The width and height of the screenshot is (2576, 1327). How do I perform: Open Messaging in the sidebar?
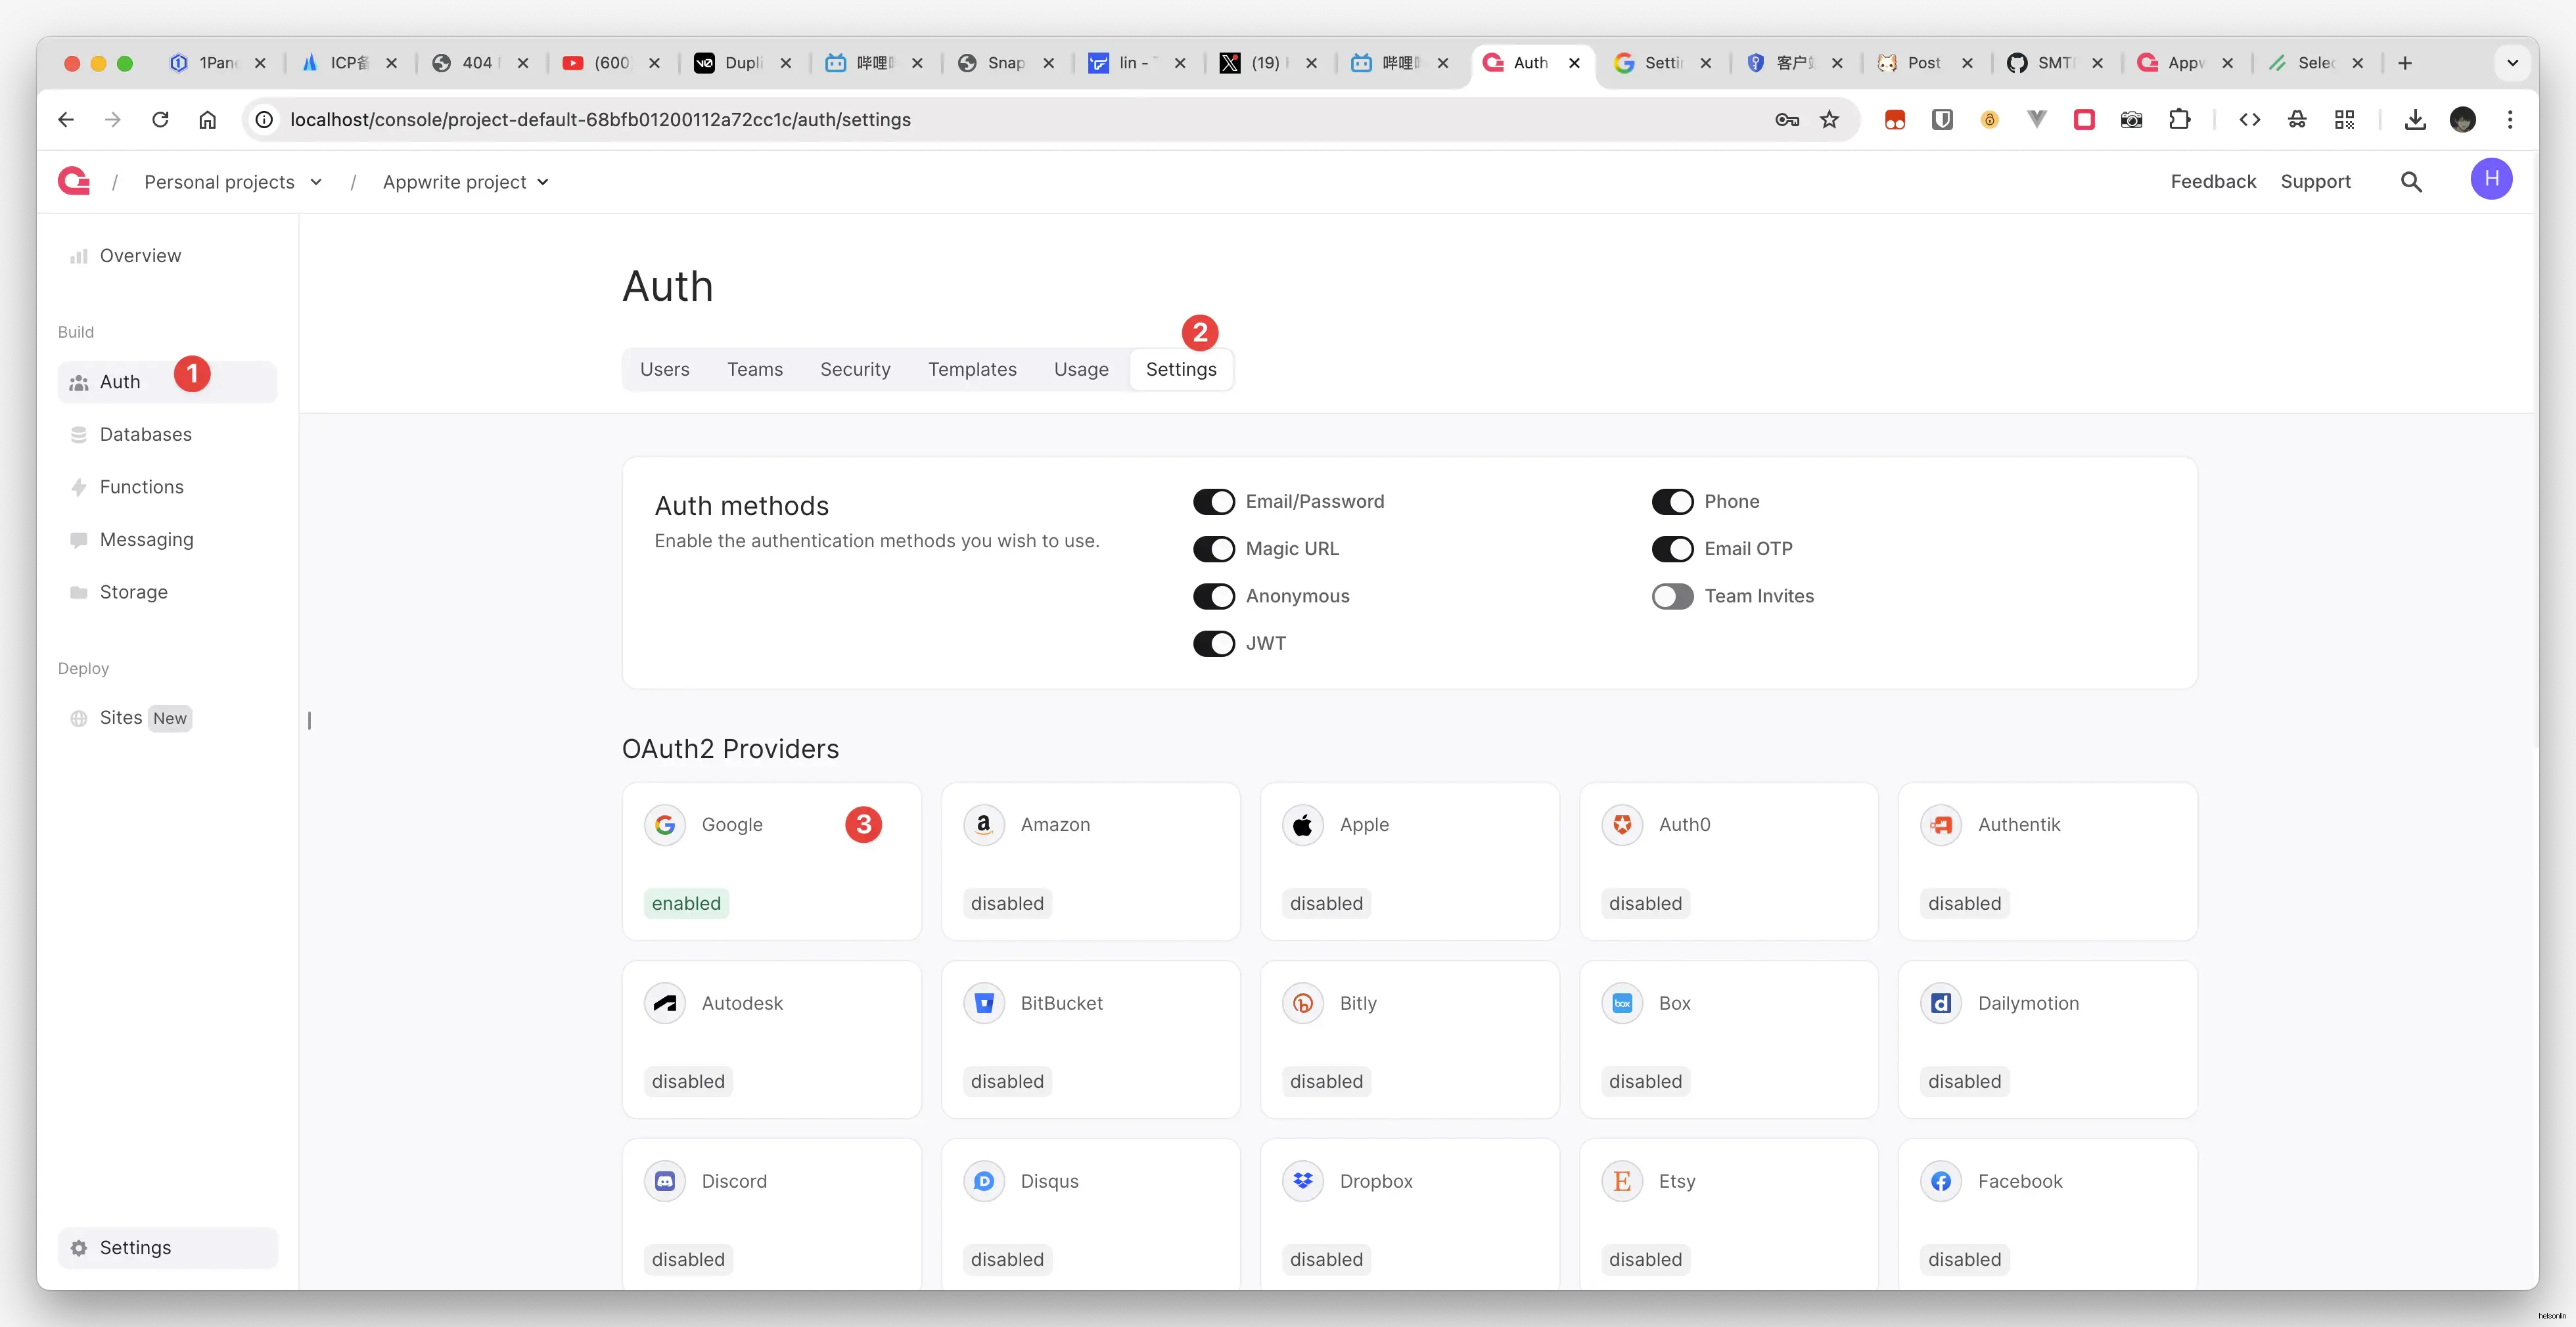[x=167, y=540]
